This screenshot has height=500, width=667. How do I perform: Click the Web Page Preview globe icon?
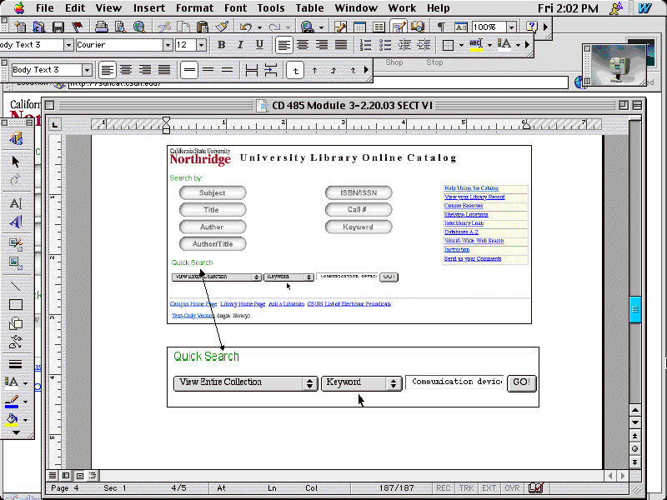(139, 27)
